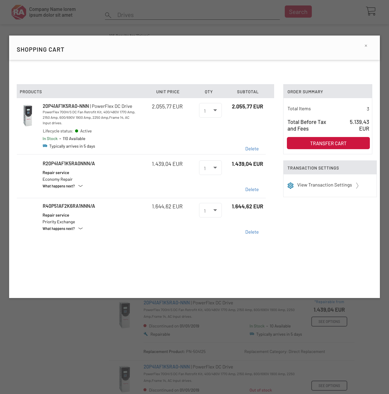Click the R40P51AF2K6RA1NNN/A product name
Screen dimensions: 389x394
[69, 206]
